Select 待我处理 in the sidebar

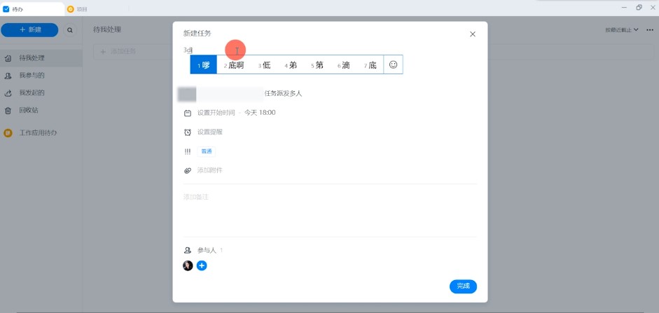pos(41,58)
